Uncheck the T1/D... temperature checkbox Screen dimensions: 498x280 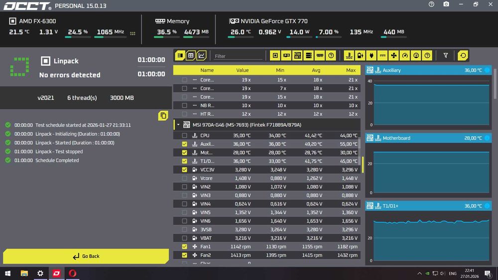pos(184,161)
